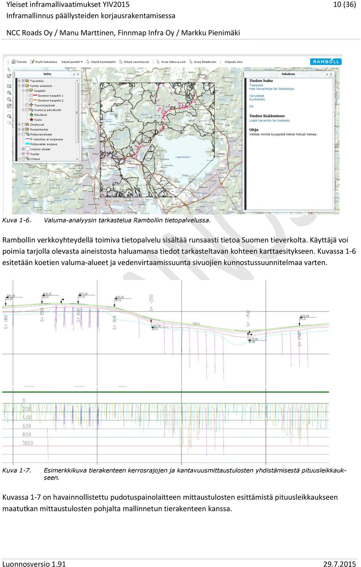Close the Selite panel
The width and height of the screenshot is (361, 567).
click(x=78, y=74)
